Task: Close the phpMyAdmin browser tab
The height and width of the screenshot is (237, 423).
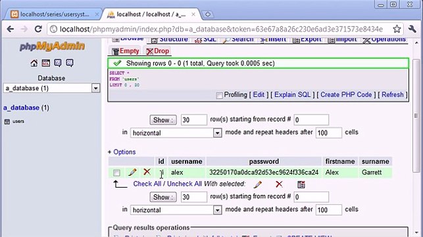Action: pyautogui.click(x=193, y=14)
